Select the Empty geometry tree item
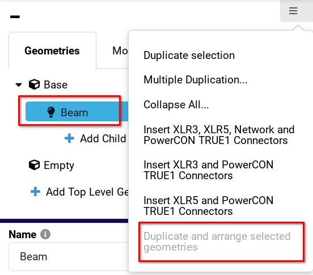This screenshot has width=313, height=275. pyautogui.click(x=59, y=165)
